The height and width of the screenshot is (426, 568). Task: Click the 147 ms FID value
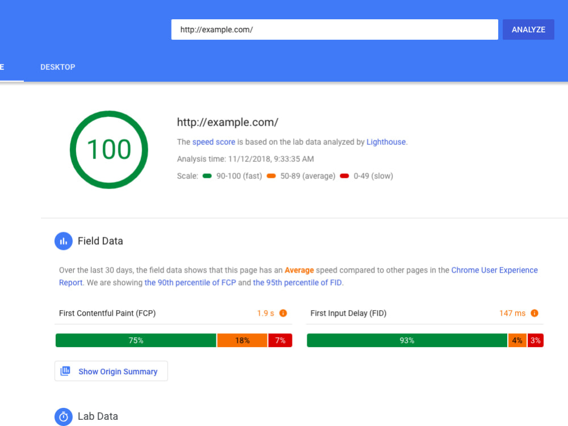pos(512,313)
